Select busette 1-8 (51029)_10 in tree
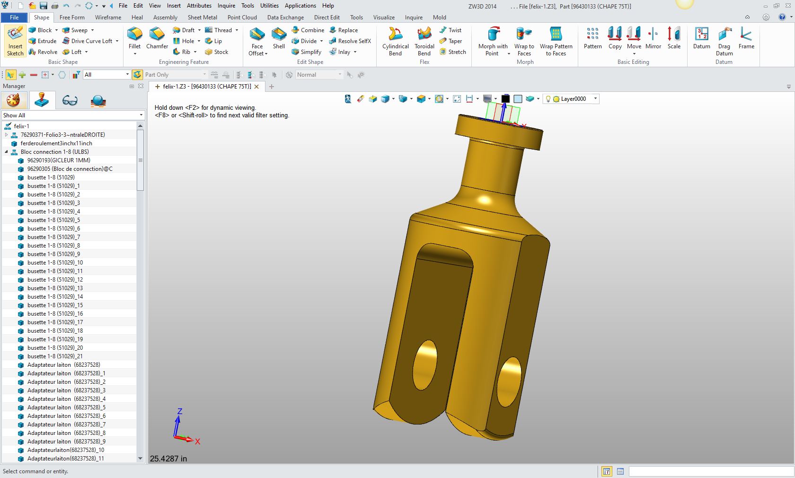Viewport: 795px width, 478px height. [x=55, y=263]
